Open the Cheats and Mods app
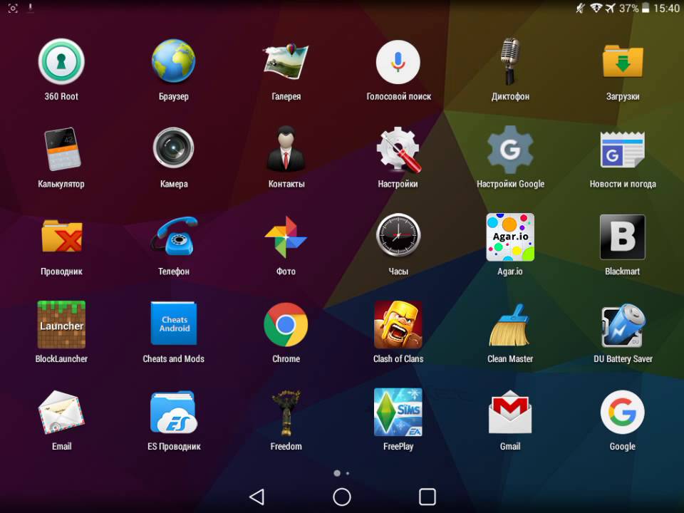The height and width of the screenshot is (513, 684). pyautogui.click(x=174, y=323)
